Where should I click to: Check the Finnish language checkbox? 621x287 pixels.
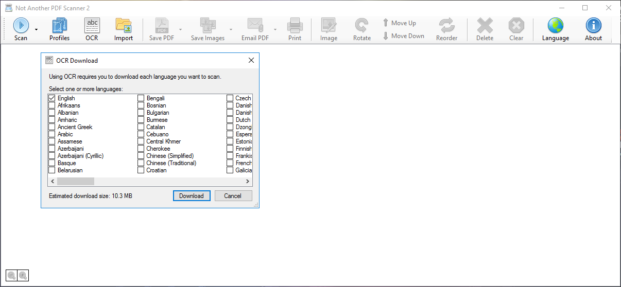[x=230, y=148]
